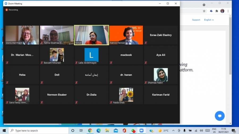Bookmark this page with the star icon
This screenshot has height=134, width=239.
pos(204,11)
